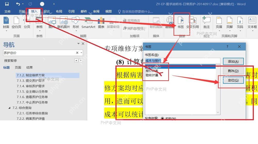Select heading 7.1.7. 中止养护任务单
The height and width of the screenshot is (144, 258).
click(32, 102)
